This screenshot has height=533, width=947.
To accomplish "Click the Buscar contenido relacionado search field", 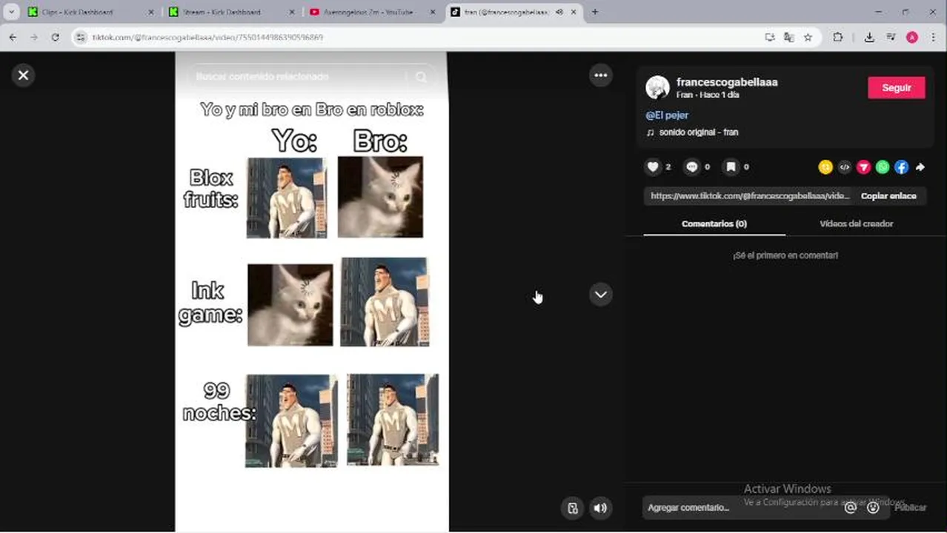I will tap(296, 77).
